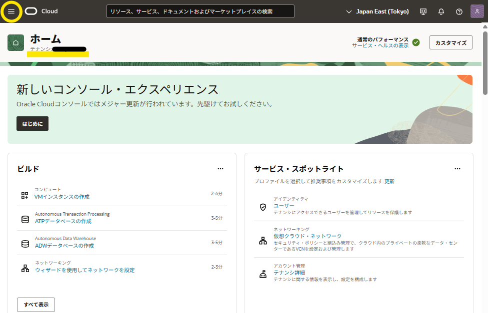The width and height of the screenshot is (488, 313).
Task: Click the ビルド card title
Action: (28, 169)
